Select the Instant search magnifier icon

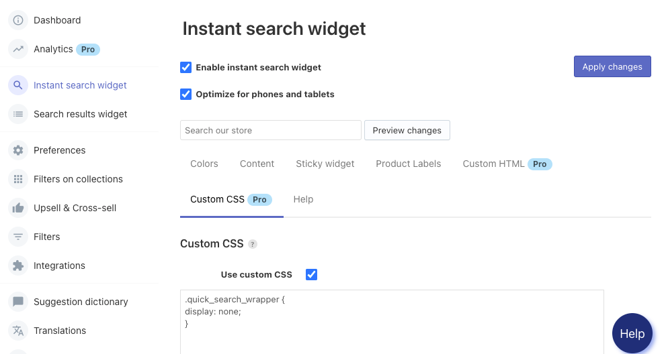tap(18, 85)
